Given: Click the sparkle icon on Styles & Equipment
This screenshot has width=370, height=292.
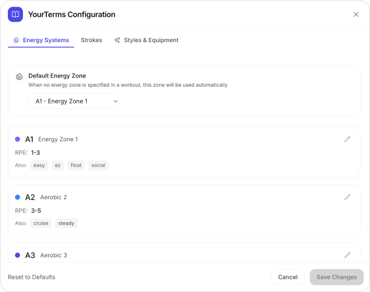Looking at the screenshot, I should (117, 40).
